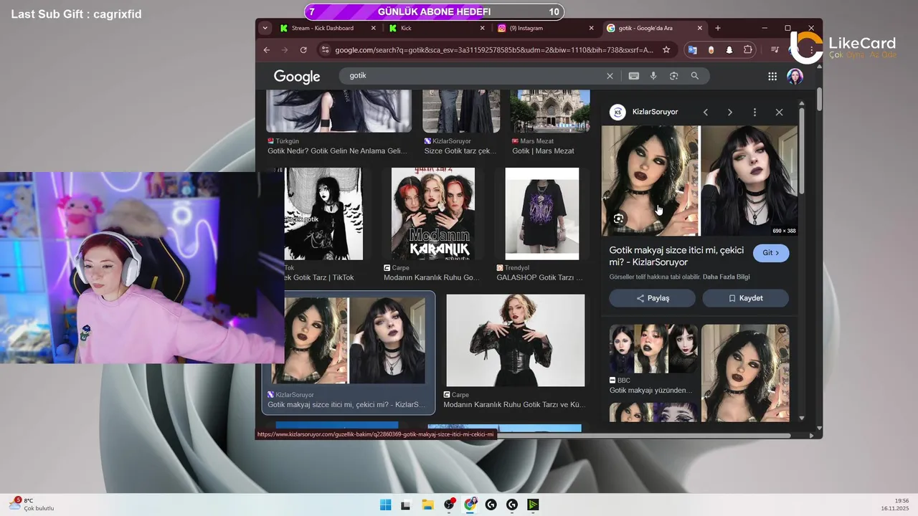Open the tab search dropdown chevron
This screenshot has height=516, width=918.
tap(265, 28)
